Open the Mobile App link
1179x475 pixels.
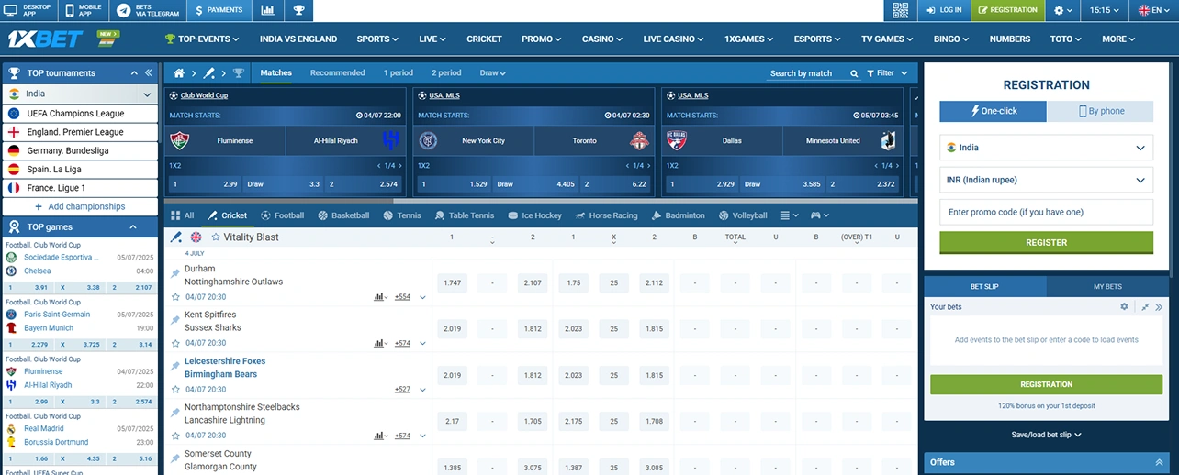tap(84, 10)
